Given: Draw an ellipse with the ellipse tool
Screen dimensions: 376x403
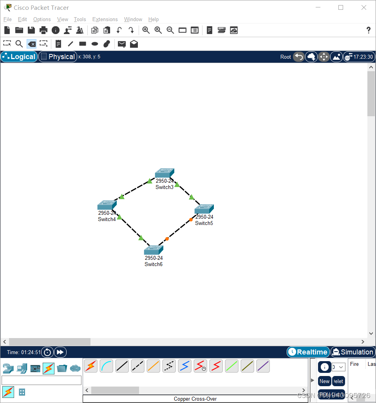Looking at the screenshot, I should 95,44.
